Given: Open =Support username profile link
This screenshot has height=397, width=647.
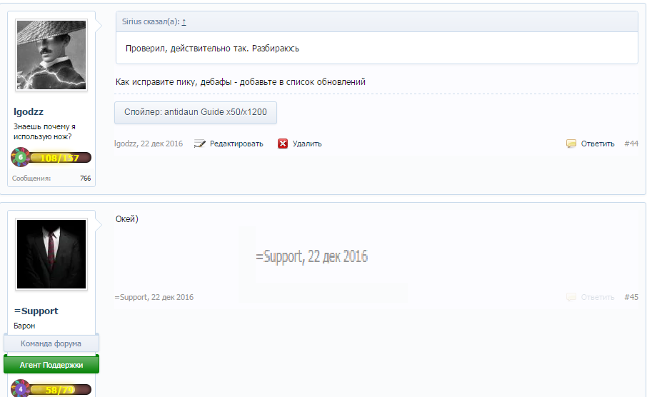Looking at the screenshot, I should coord(36,311).
